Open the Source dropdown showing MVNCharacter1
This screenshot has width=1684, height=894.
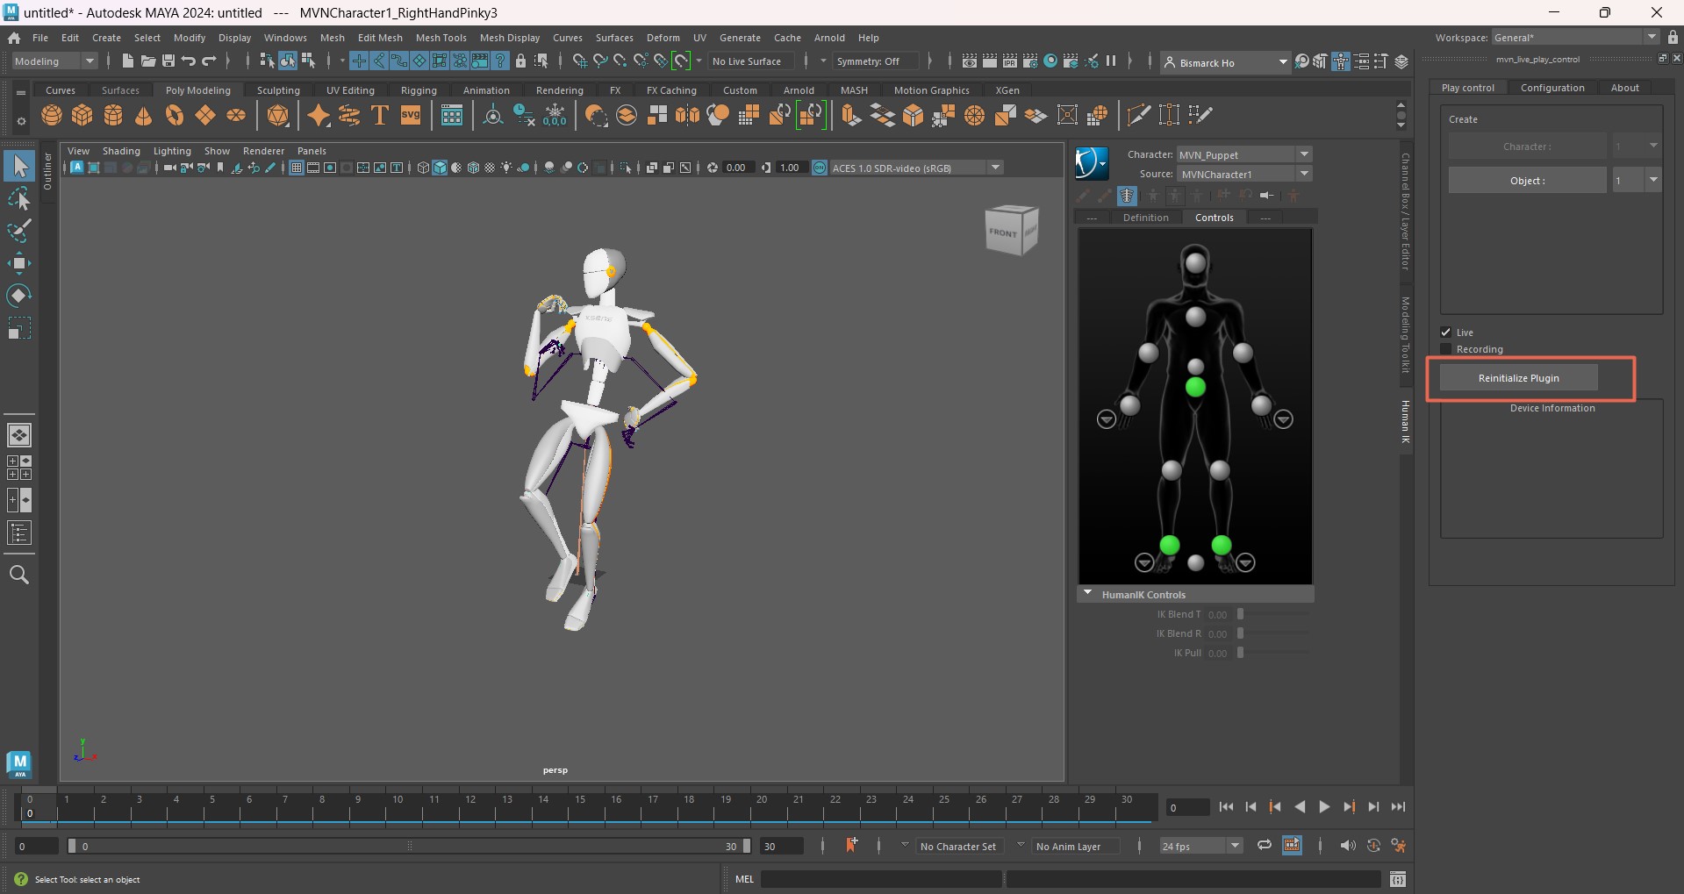tap(1305, 174)
